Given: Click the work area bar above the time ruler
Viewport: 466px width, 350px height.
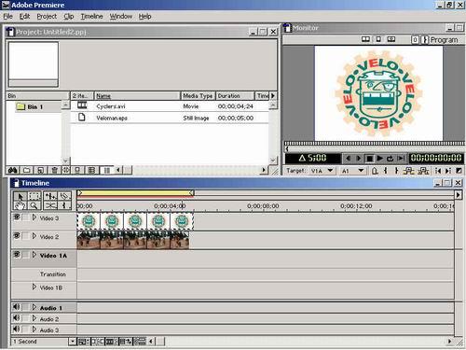Looking at the screenshot, I should pyautogui.click(x=135, y=193).
